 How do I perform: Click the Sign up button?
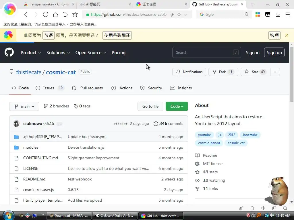(274, 53)
